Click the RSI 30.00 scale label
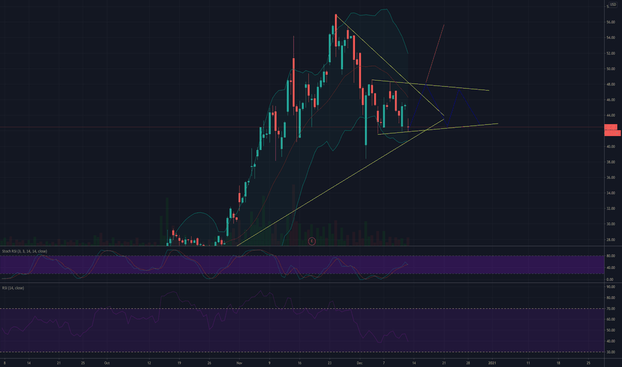Screen dimensions: 622x367 pos(611,352)
